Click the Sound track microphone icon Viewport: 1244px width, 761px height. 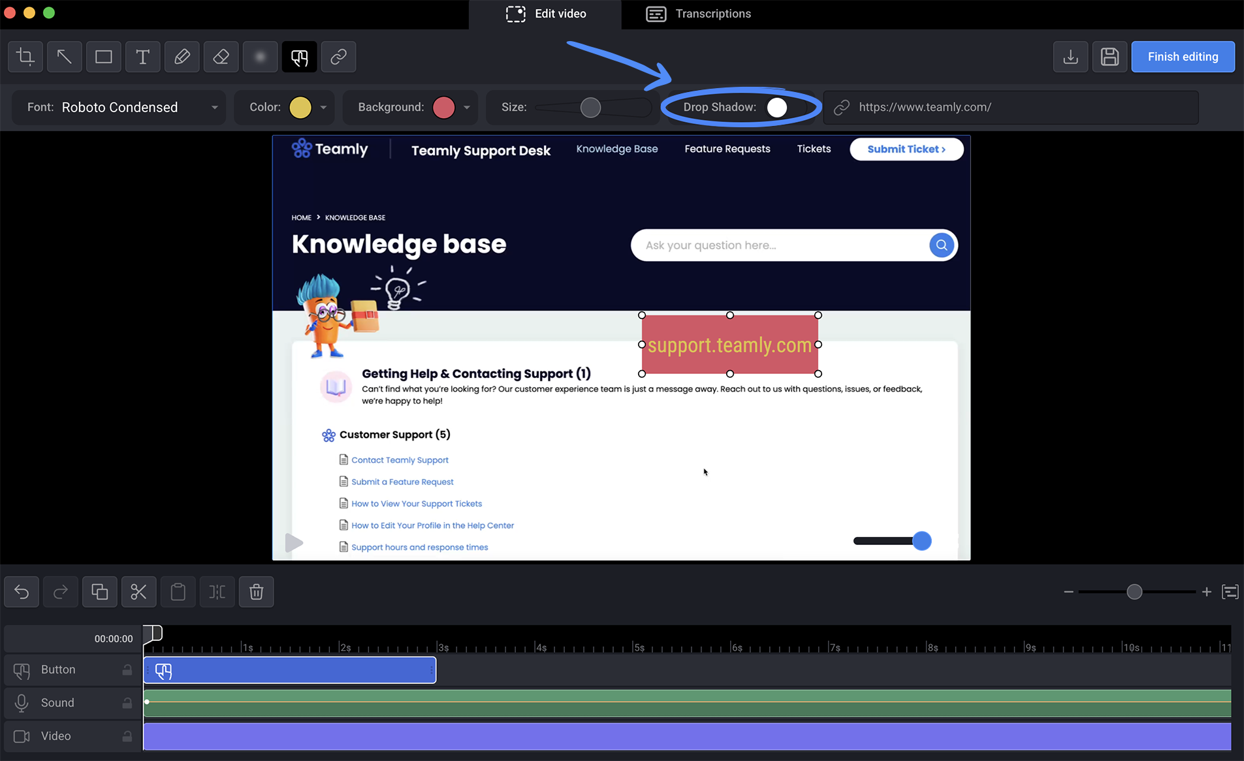22,703
